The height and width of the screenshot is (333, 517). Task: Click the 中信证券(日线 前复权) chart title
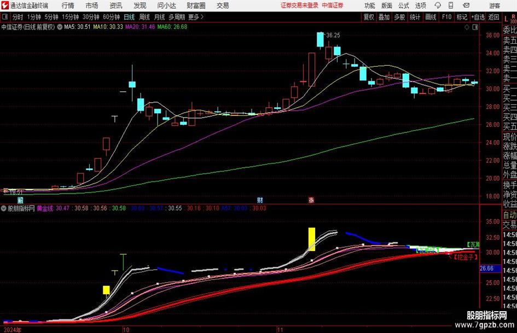28,27
